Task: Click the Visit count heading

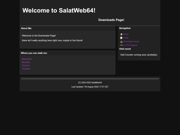Action: [x=125, y=49]
